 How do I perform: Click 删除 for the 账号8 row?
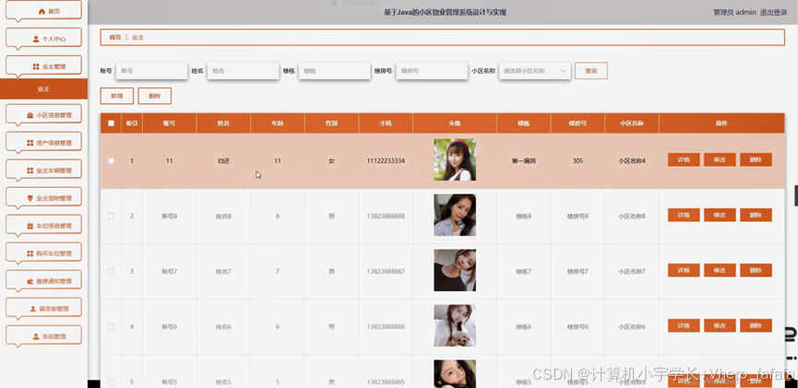[x=756, y=215]
